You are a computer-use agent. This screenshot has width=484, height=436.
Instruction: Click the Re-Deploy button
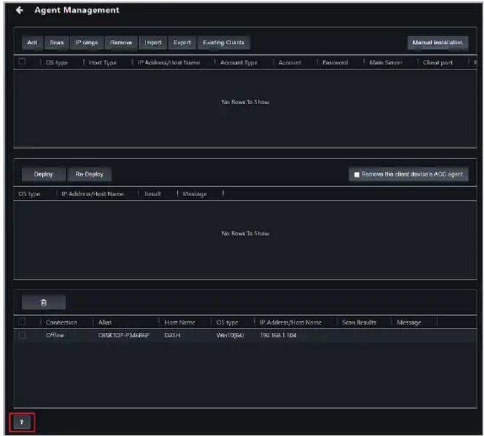[89, 174]
